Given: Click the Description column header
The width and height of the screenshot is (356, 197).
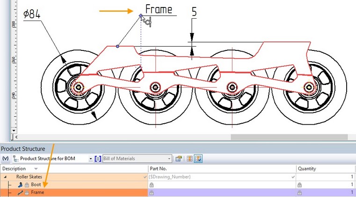Looking at the screenshot, I should 17,169.
